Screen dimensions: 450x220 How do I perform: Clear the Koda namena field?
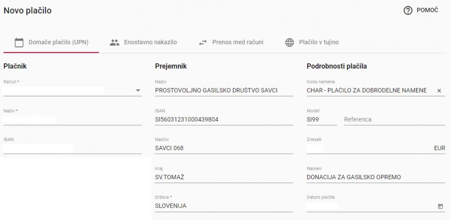pyautogui.click(x=439, y=90)
